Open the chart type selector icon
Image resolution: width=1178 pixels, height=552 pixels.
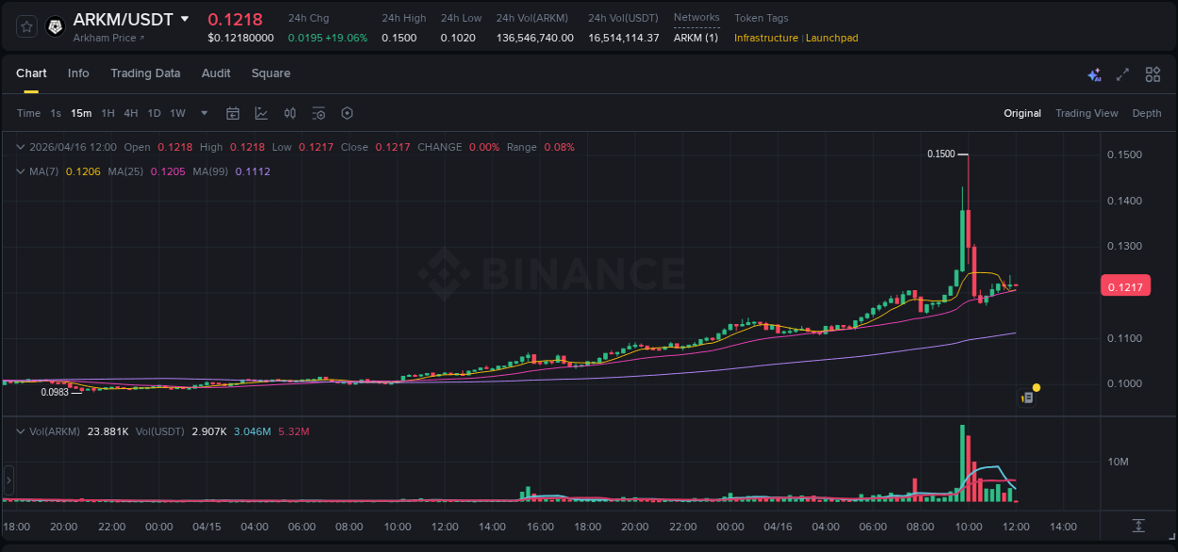[x=261, y=113]
